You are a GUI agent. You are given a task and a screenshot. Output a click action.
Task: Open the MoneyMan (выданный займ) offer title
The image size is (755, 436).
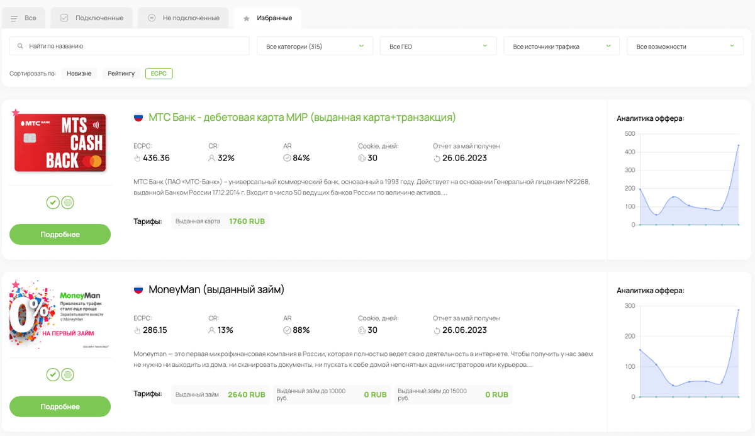click(x=216, y=290)
